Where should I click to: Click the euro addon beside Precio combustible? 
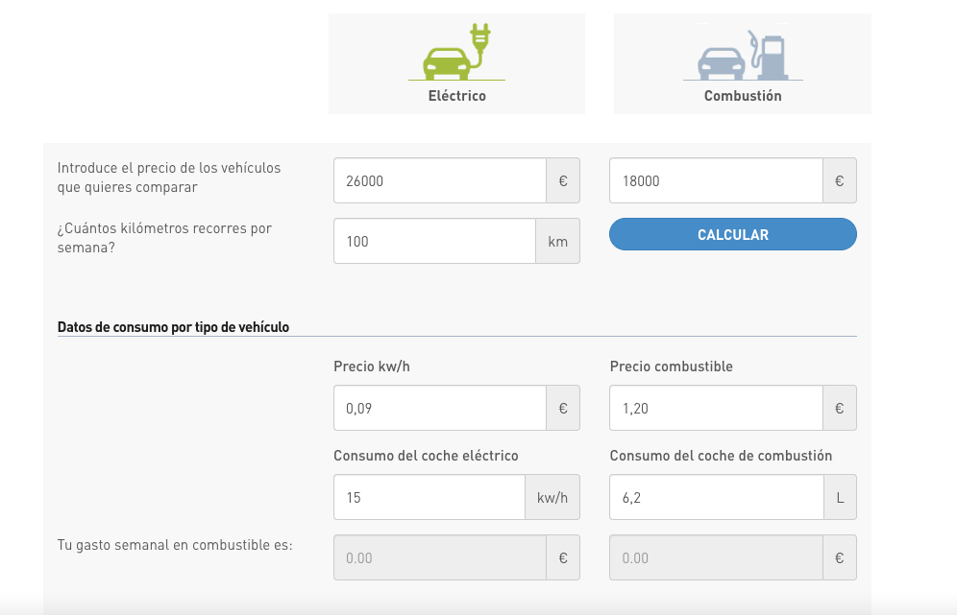(840, 408)
